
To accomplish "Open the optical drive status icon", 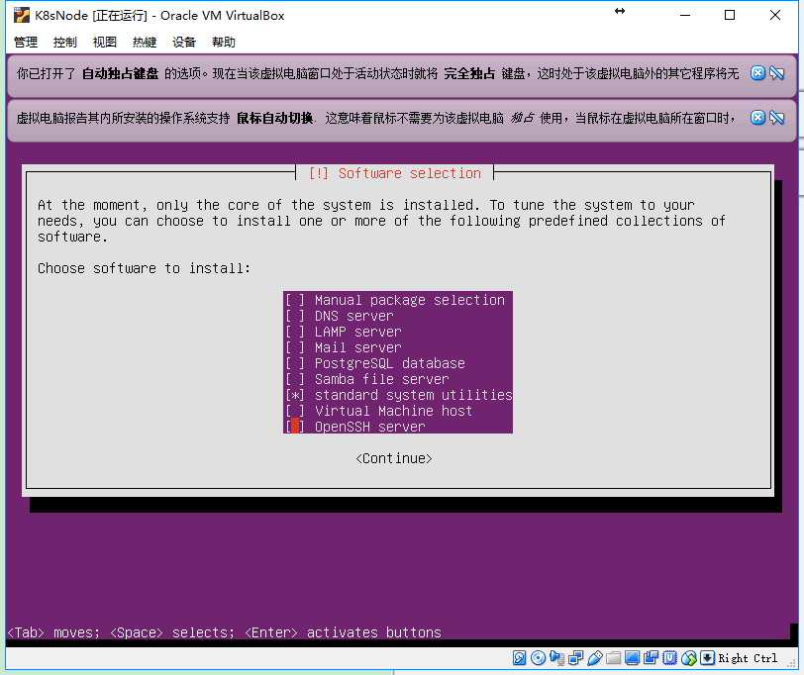I will 538,658.
